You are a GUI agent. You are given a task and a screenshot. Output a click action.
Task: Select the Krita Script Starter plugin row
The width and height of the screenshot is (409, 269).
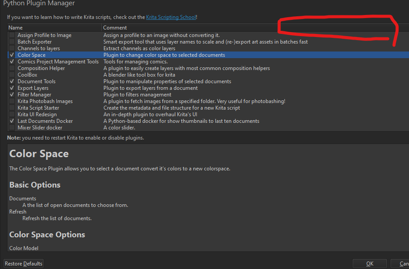[x=38, y=108]
